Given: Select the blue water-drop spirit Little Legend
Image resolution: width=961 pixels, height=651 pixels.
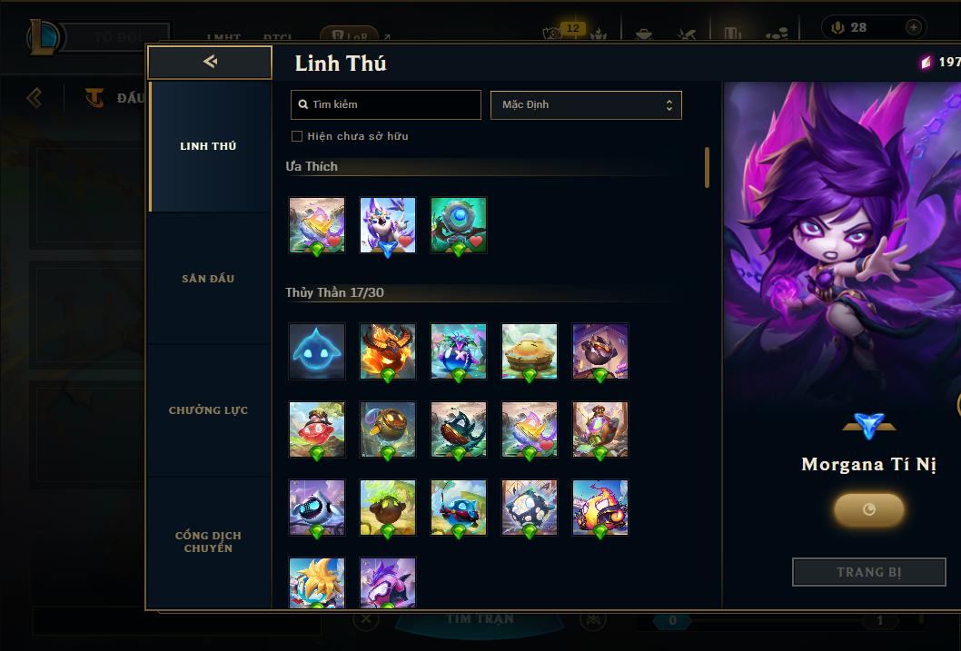Looking at the screenshot, I should [x=317, y=351].
